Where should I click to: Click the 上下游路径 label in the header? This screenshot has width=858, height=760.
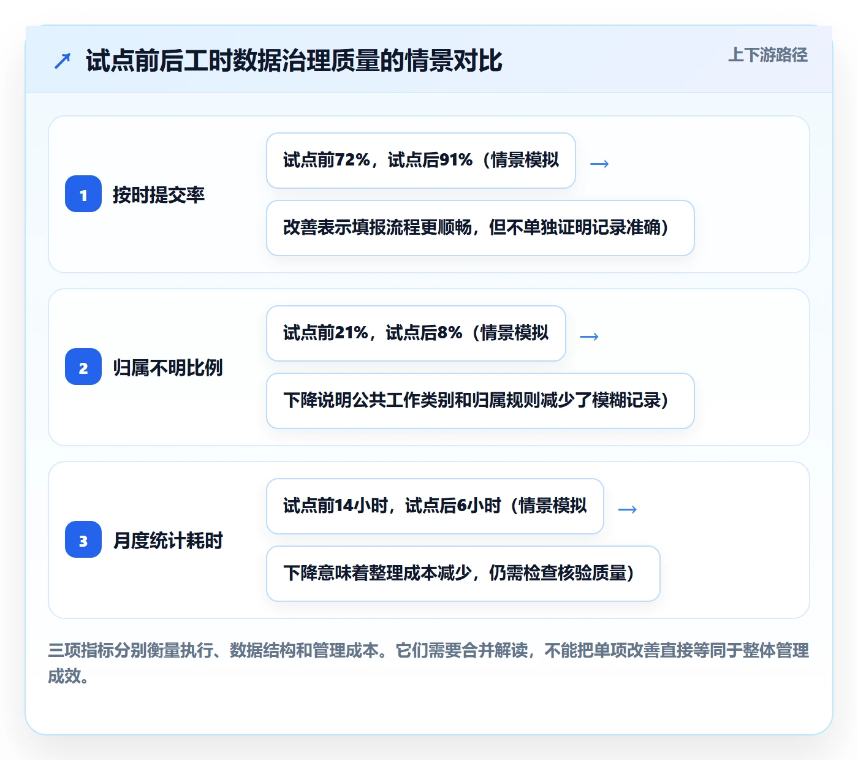[768, 55]
